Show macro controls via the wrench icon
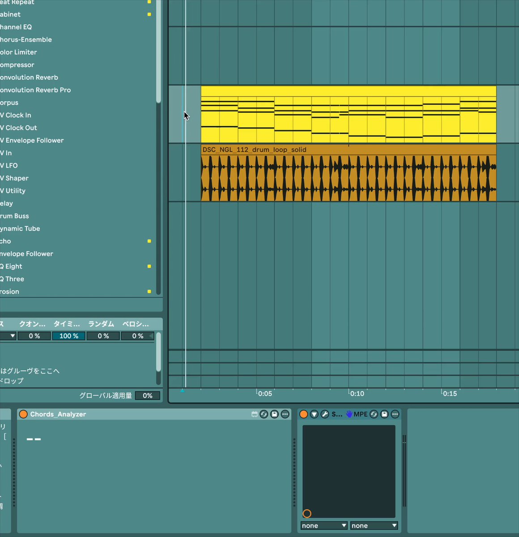Image resolution: width=519 pixels, height=537 pixels. 325,414
